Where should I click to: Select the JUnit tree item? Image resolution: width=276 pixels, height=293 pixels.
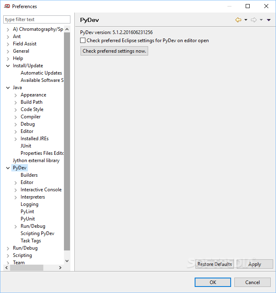[26, 146]
